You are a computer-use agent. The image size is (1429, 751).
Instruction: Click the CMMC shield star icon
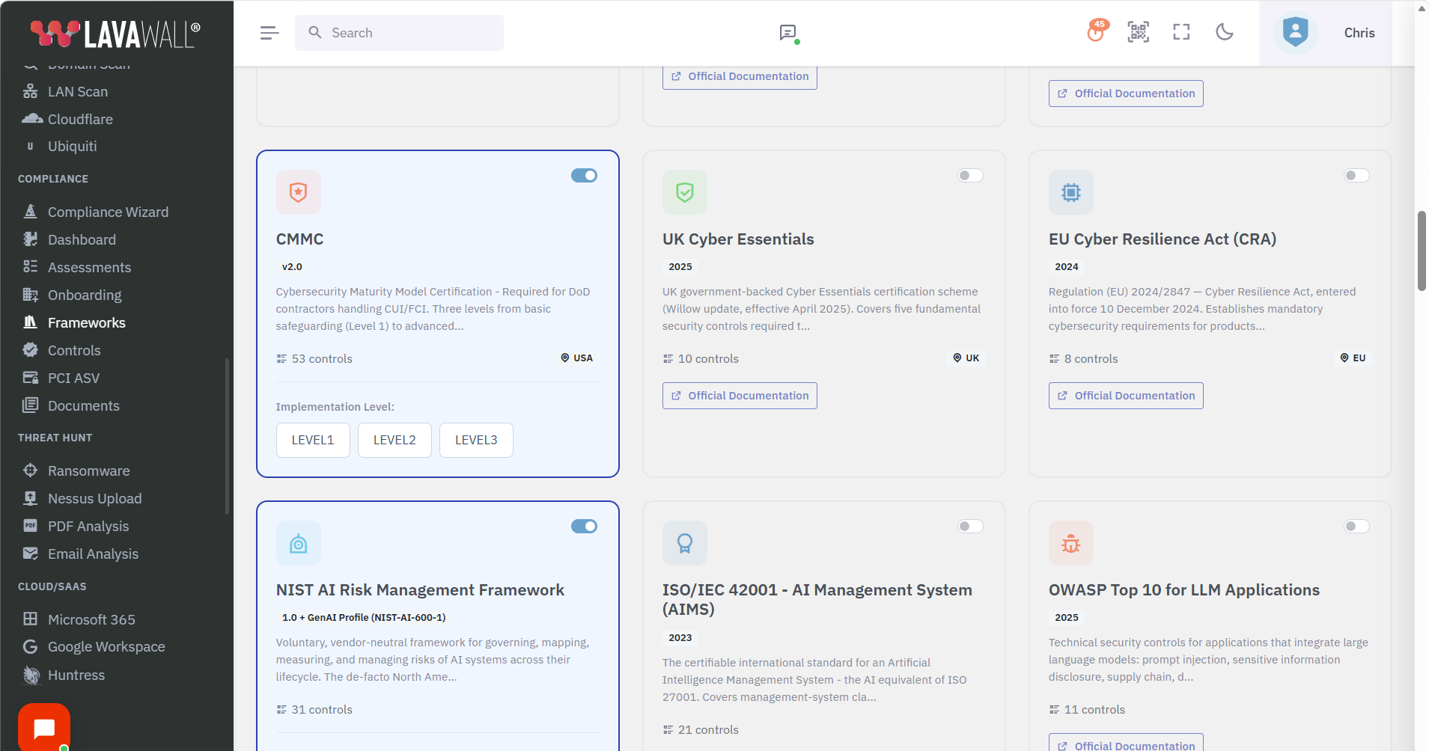click(x=298, y=192)
